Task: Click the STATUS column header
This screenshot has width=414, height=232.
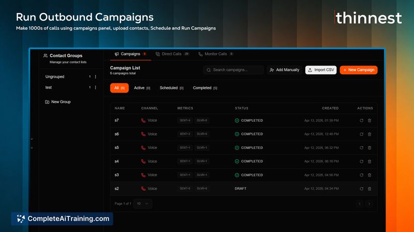Action: (x=242, y=108)
